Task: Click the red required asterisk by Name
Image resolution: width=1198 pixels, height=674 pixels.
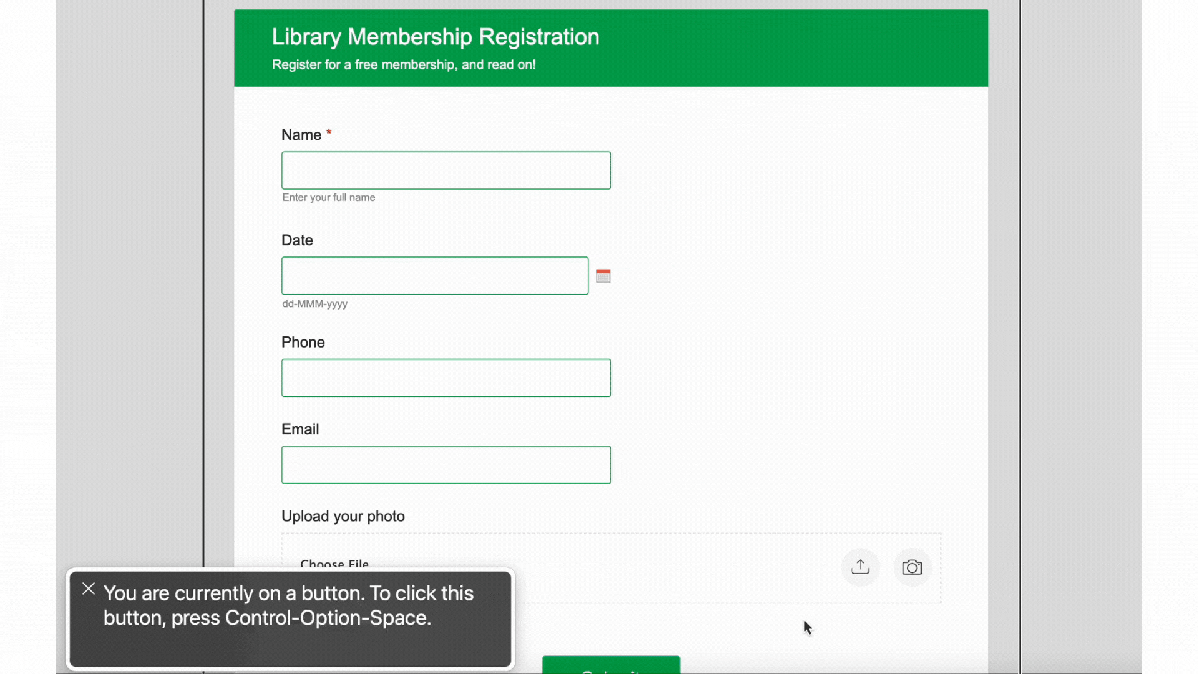Action: tap(329, 132)
